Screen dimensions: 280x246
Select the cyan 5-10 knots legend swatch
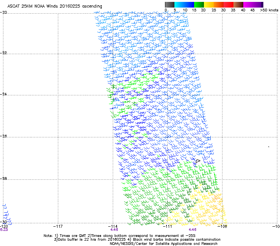pos(179,5)
